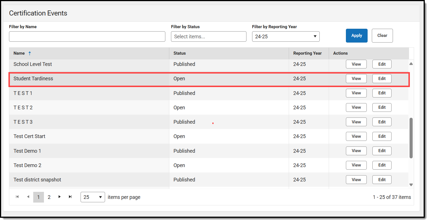Image resolution: width=429 pixels, height=222 pixels.
Task: Go to the previous page arrow
Action: [28, 197]
